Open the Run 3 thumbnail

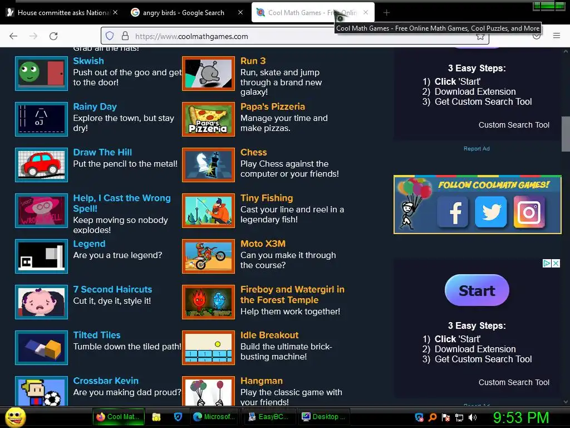click(208, 74)
